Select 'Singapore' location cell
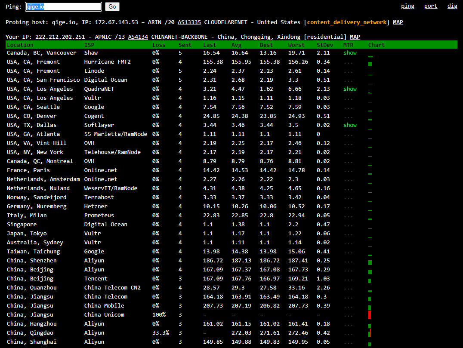Image resolution: width=463 pixels, height=348 pixels. coord(22,225)
